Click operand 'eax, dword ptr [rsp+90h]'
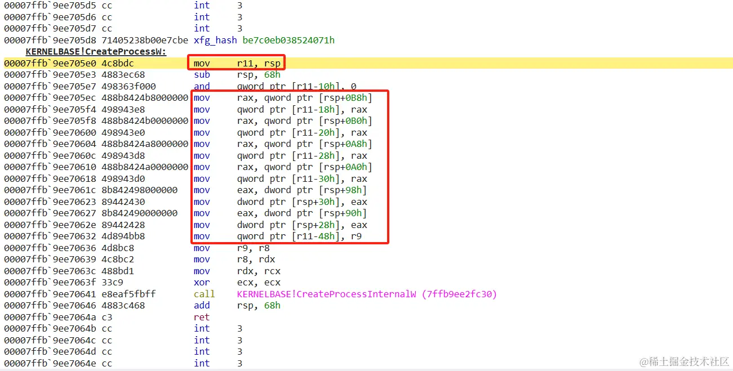 tap(302, 213)
